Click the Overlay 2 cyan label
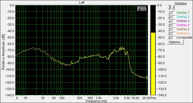 [183, 17]
